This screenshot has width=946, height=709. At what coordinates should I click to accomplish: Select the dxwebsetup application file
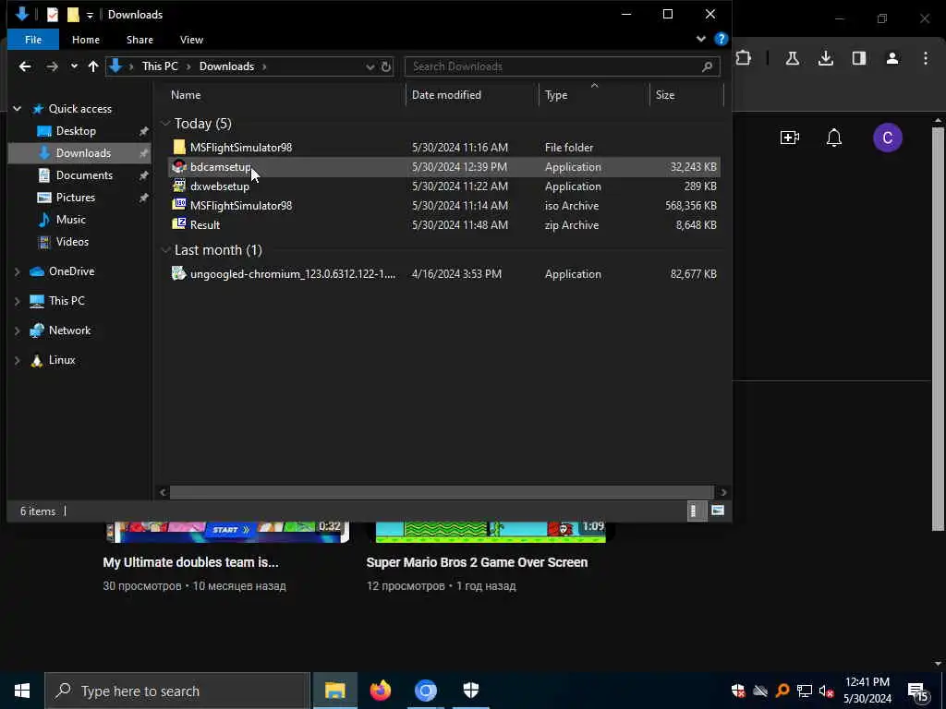(444, 186)
